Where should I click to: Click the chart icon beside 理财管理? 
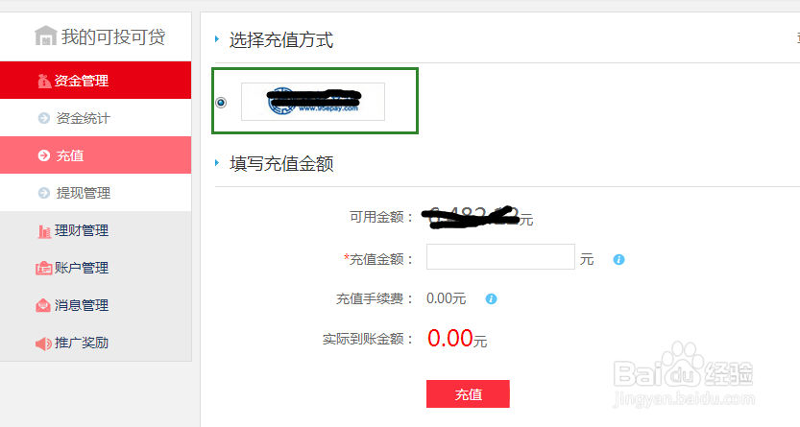(44, 231)
